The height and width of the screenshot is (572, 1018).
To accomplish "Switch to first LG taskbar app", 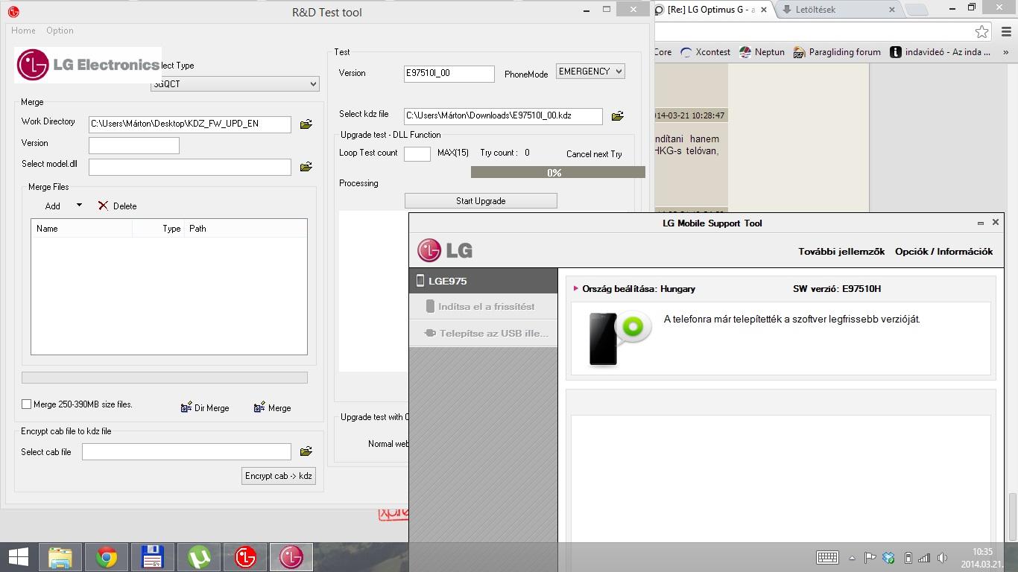I will tap(245, 557).
